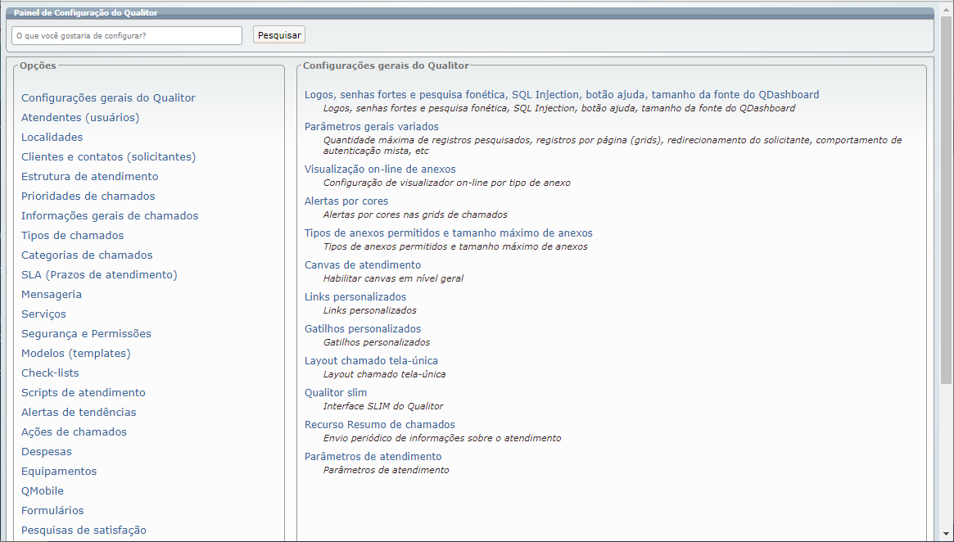Open Tipos de anexos permitidos link
The image size is (954, 542).
449,233
